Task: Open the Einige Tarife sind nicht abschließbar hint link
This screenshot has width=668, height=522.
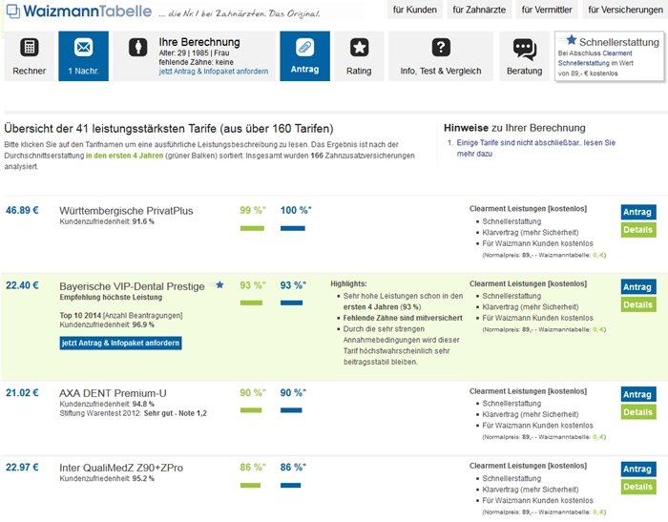Action: tap(536, 148)
